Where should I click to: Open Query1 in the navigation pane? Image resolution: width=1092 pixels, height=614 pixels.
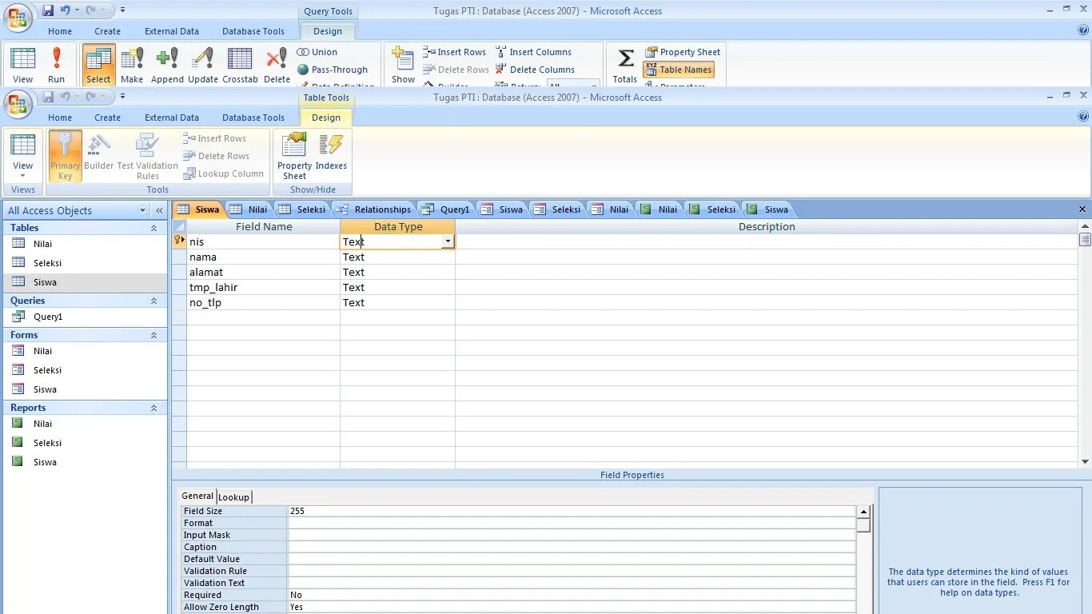(x=48, y=317)
